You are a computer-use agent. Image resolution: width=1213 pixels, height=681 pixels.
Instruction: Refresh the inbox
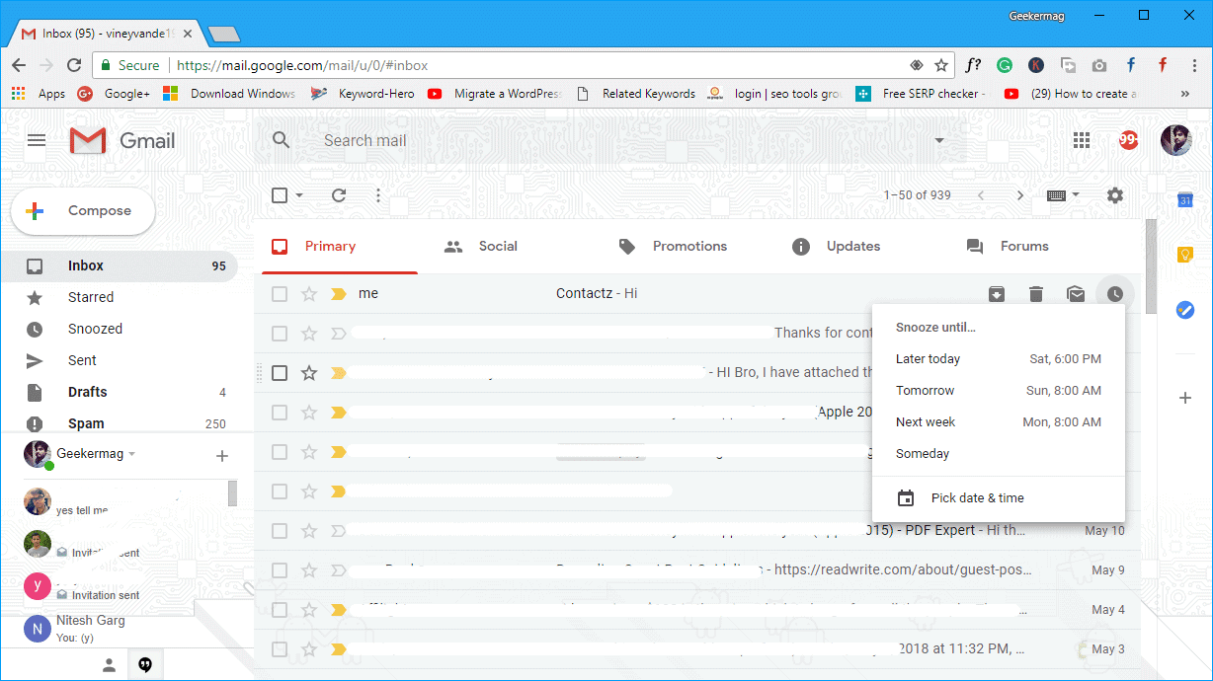pyautogui.click(x=339, y=194)
